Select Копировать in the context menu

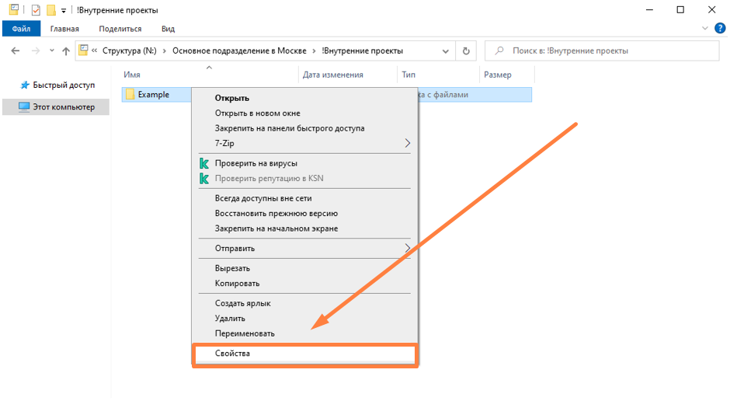pos(237,284)
